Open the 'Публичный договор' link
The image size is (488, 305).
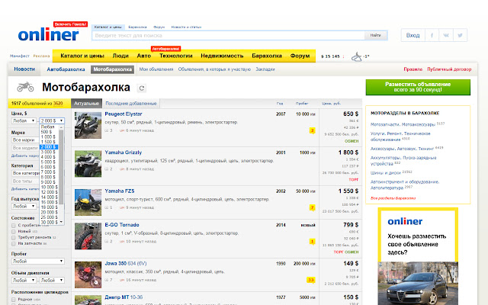tap(449, 69)
